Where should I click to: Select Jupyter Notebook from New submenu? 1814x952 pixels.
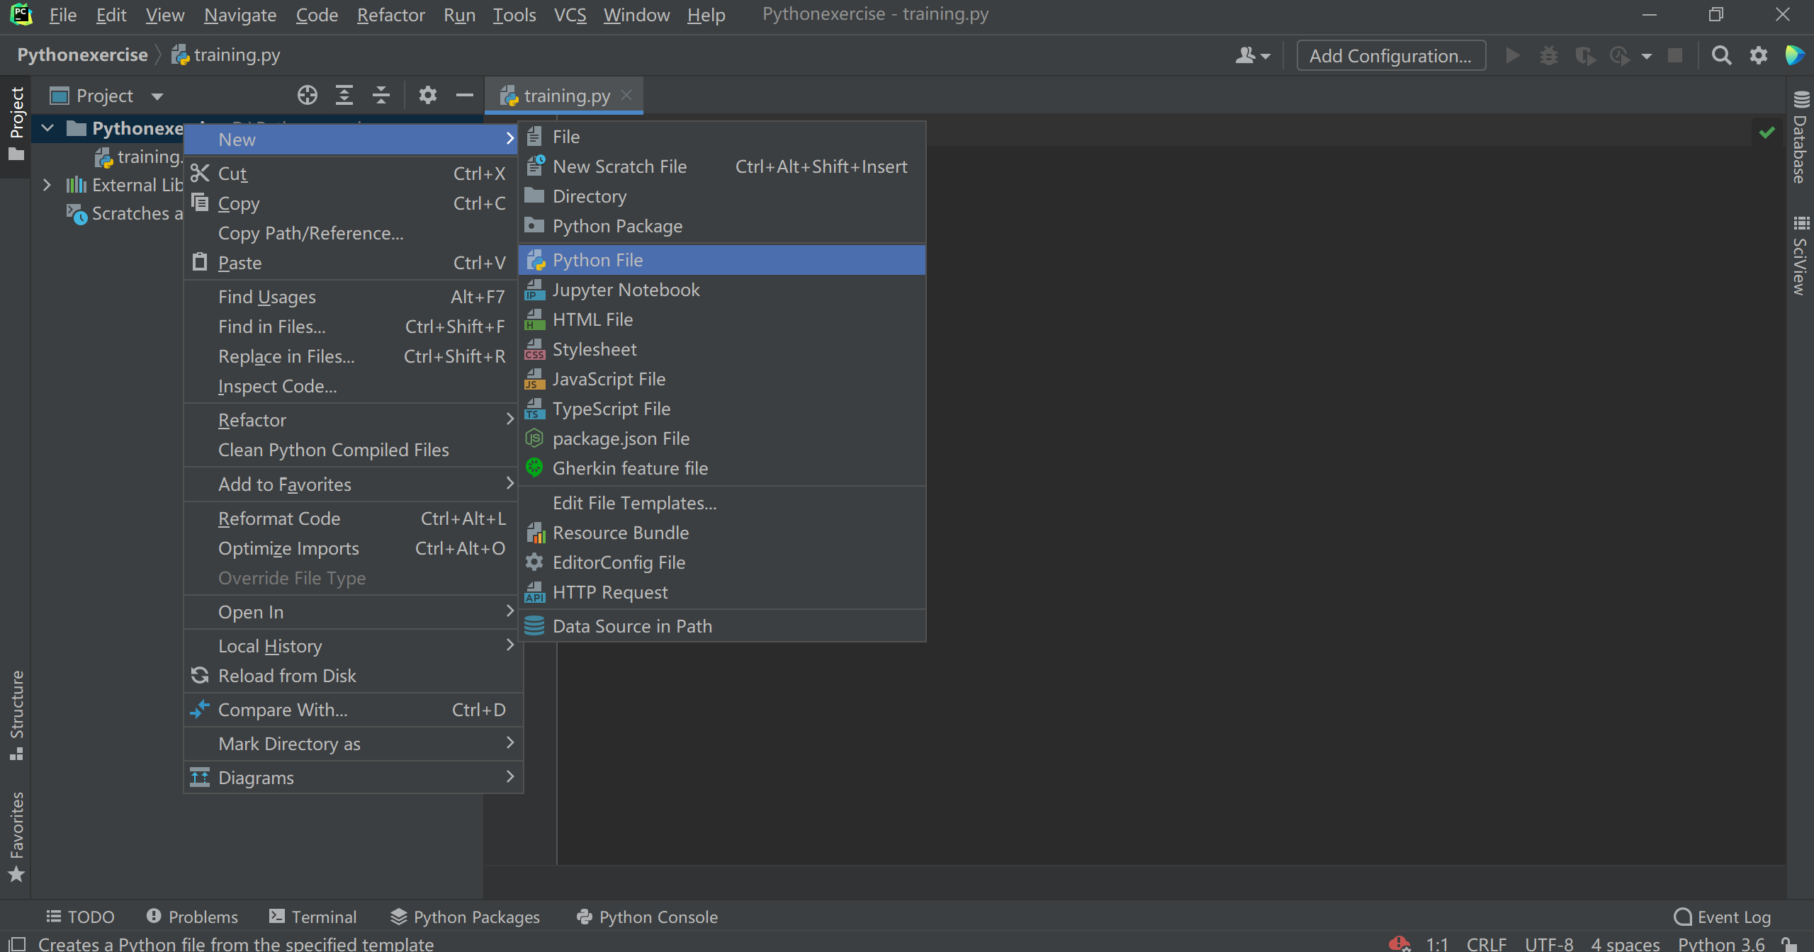click(x=626, y=290)
